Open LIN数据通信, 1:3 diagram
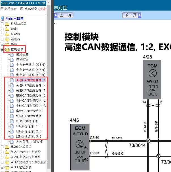 [x=29, y=126]
